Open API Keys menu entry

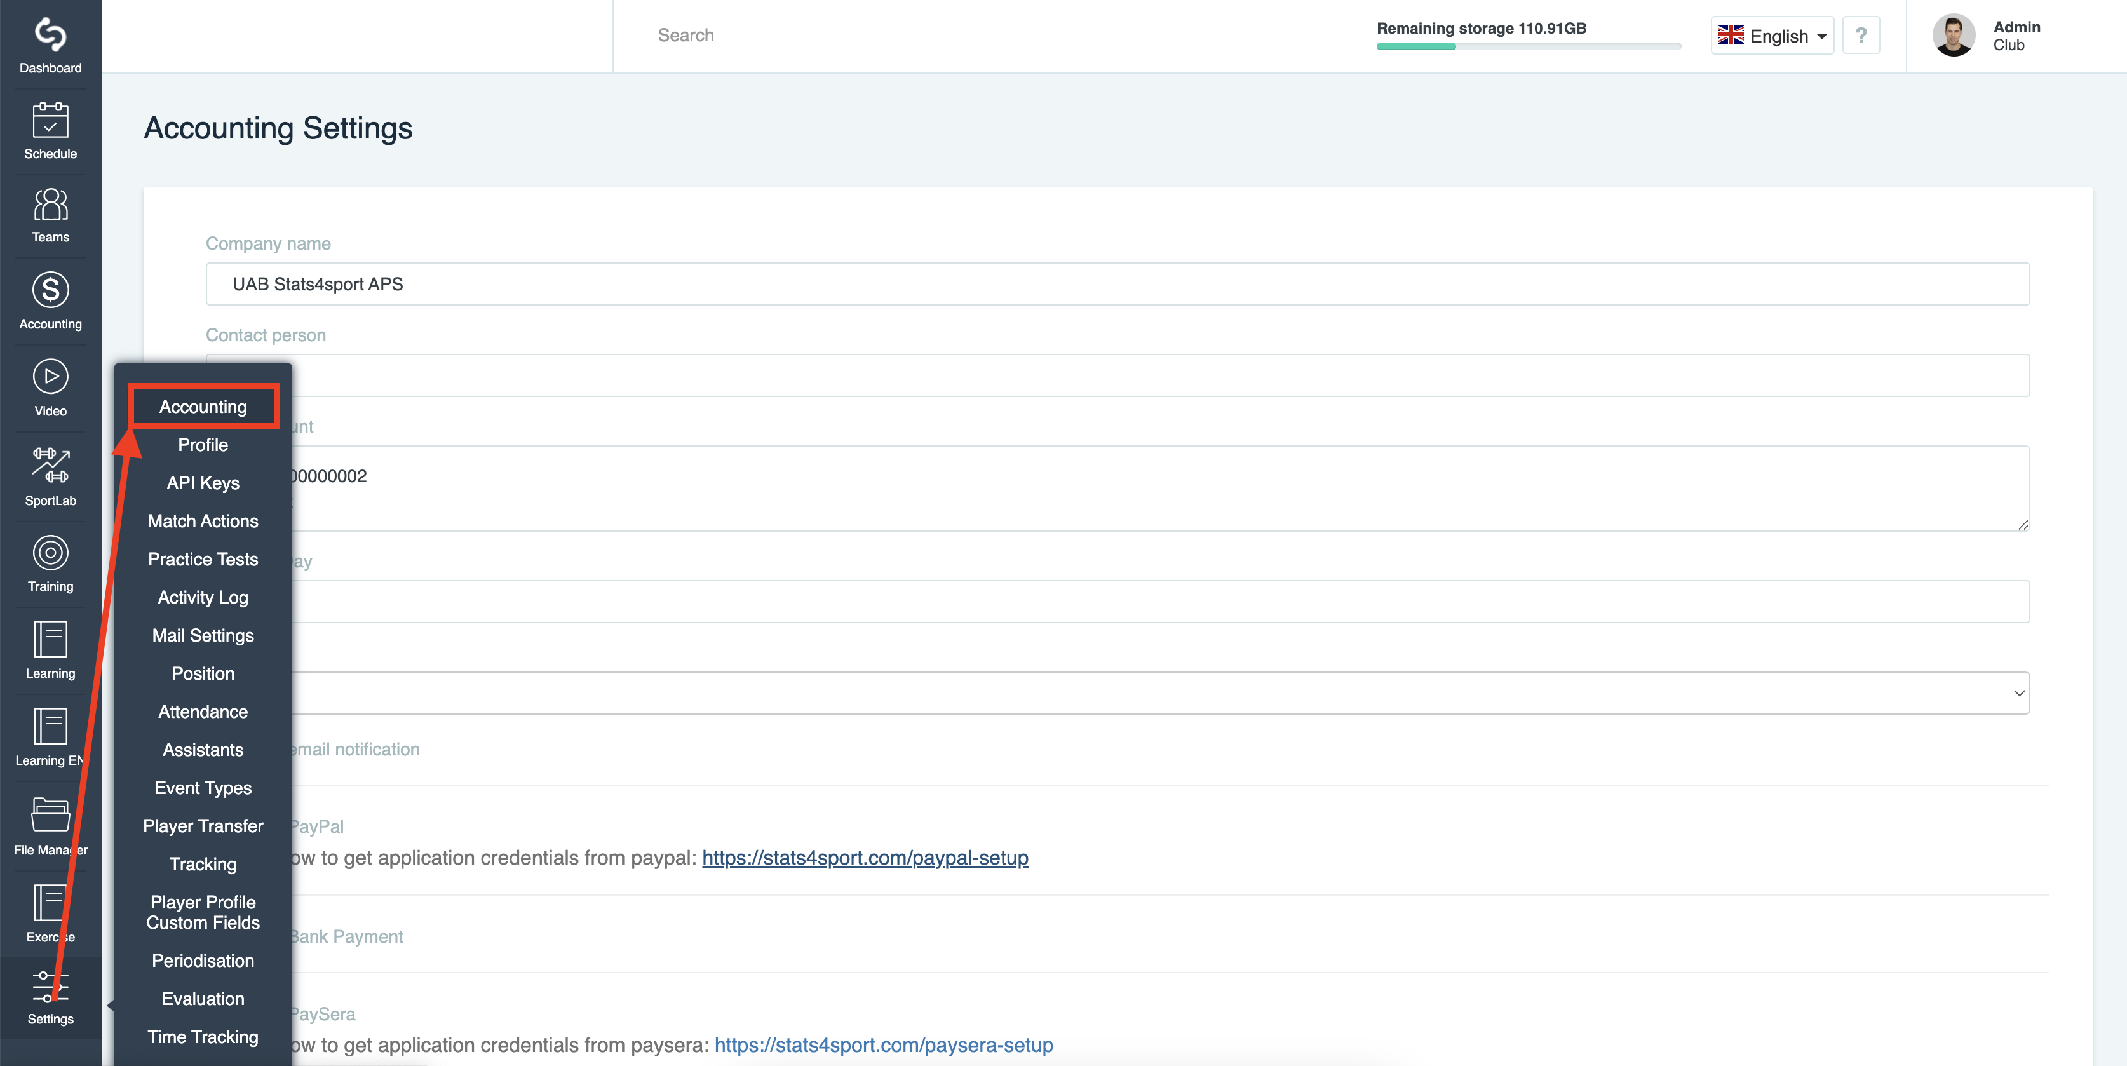coord(203,482)
